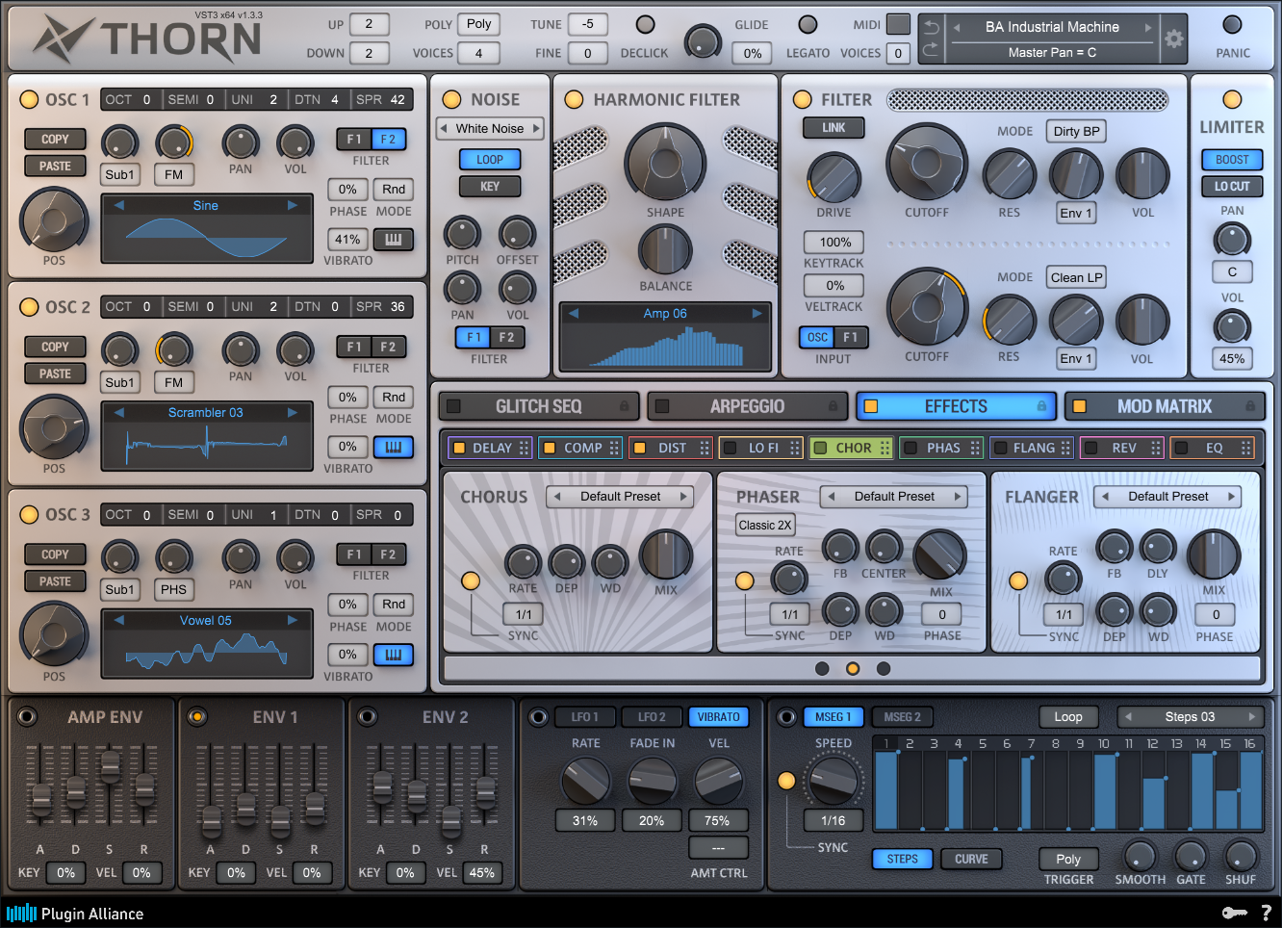Image resolution: width=1282 pixels, height=928 pixels.
Task: Toggle the ENV 1 power button
Action: pos(197,716)
